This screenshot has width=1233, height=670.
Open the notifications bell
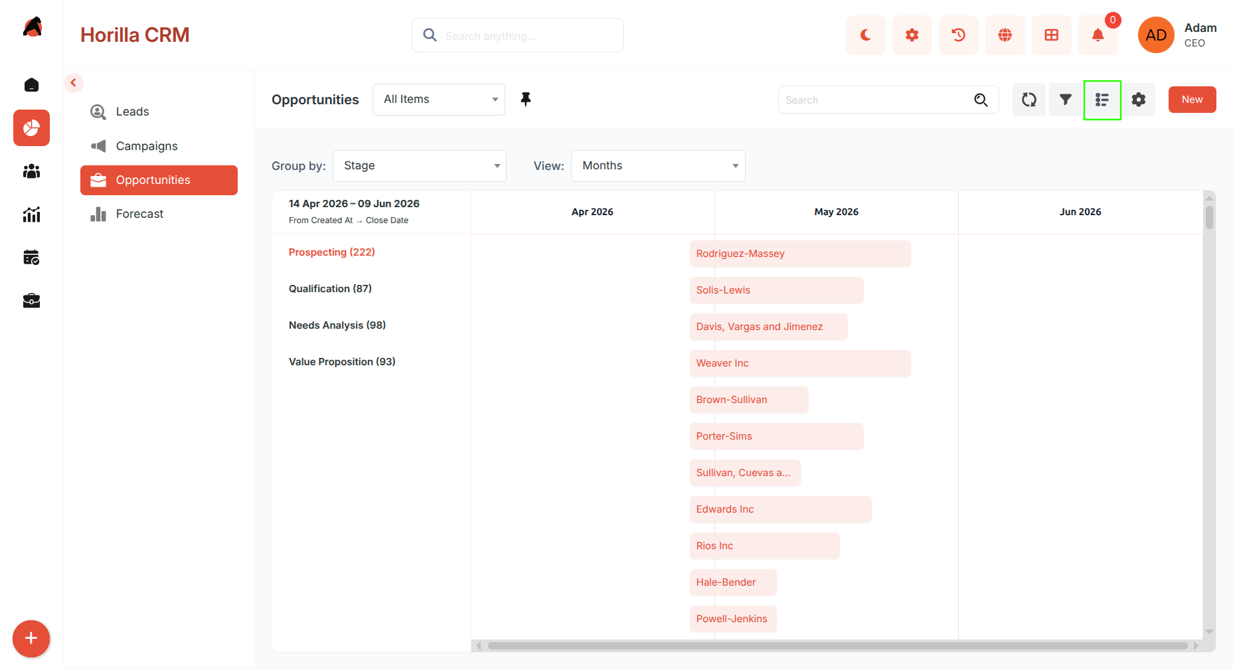[1098, 35]
